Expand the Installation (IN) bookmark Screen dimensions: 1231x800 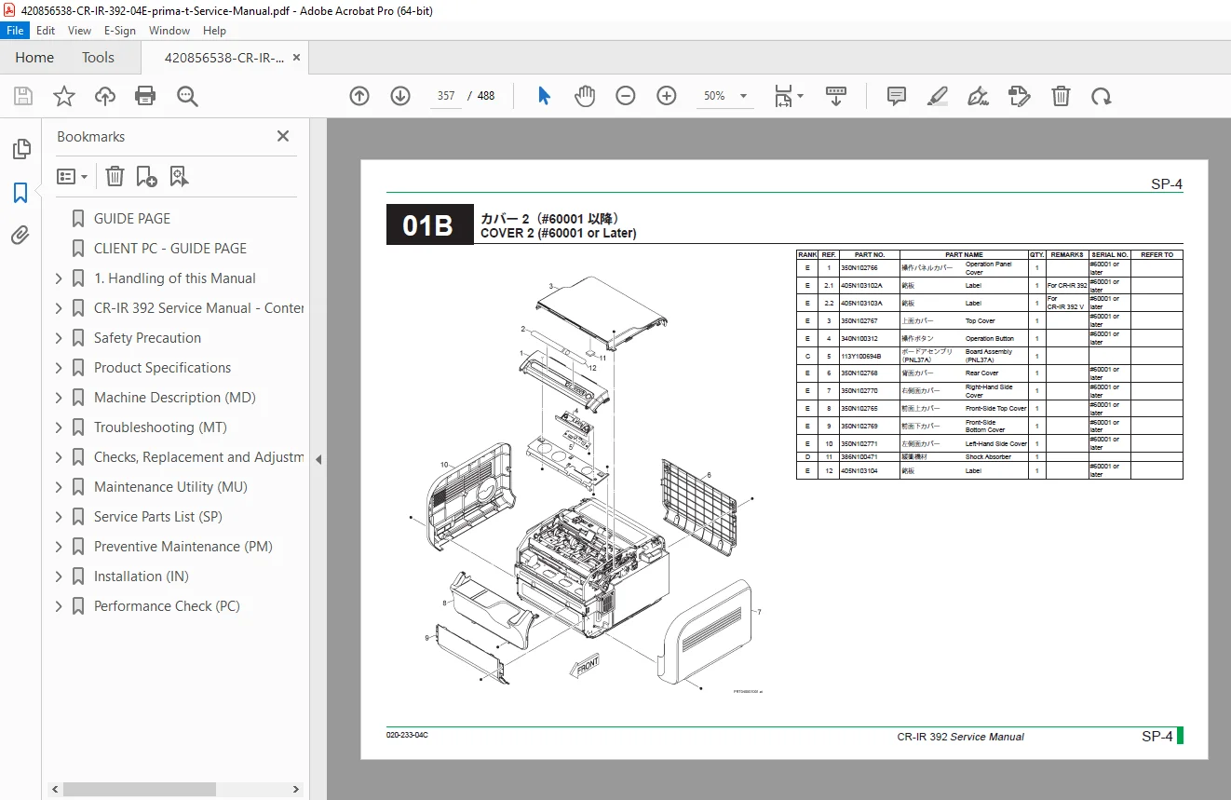(59, 576)
